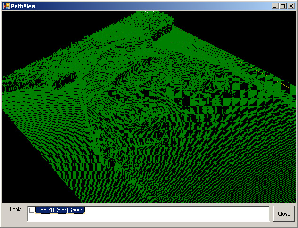The image size is (298, 228).
Task: Click empty white area of the Tools list
Action: [x=179, y=216]
